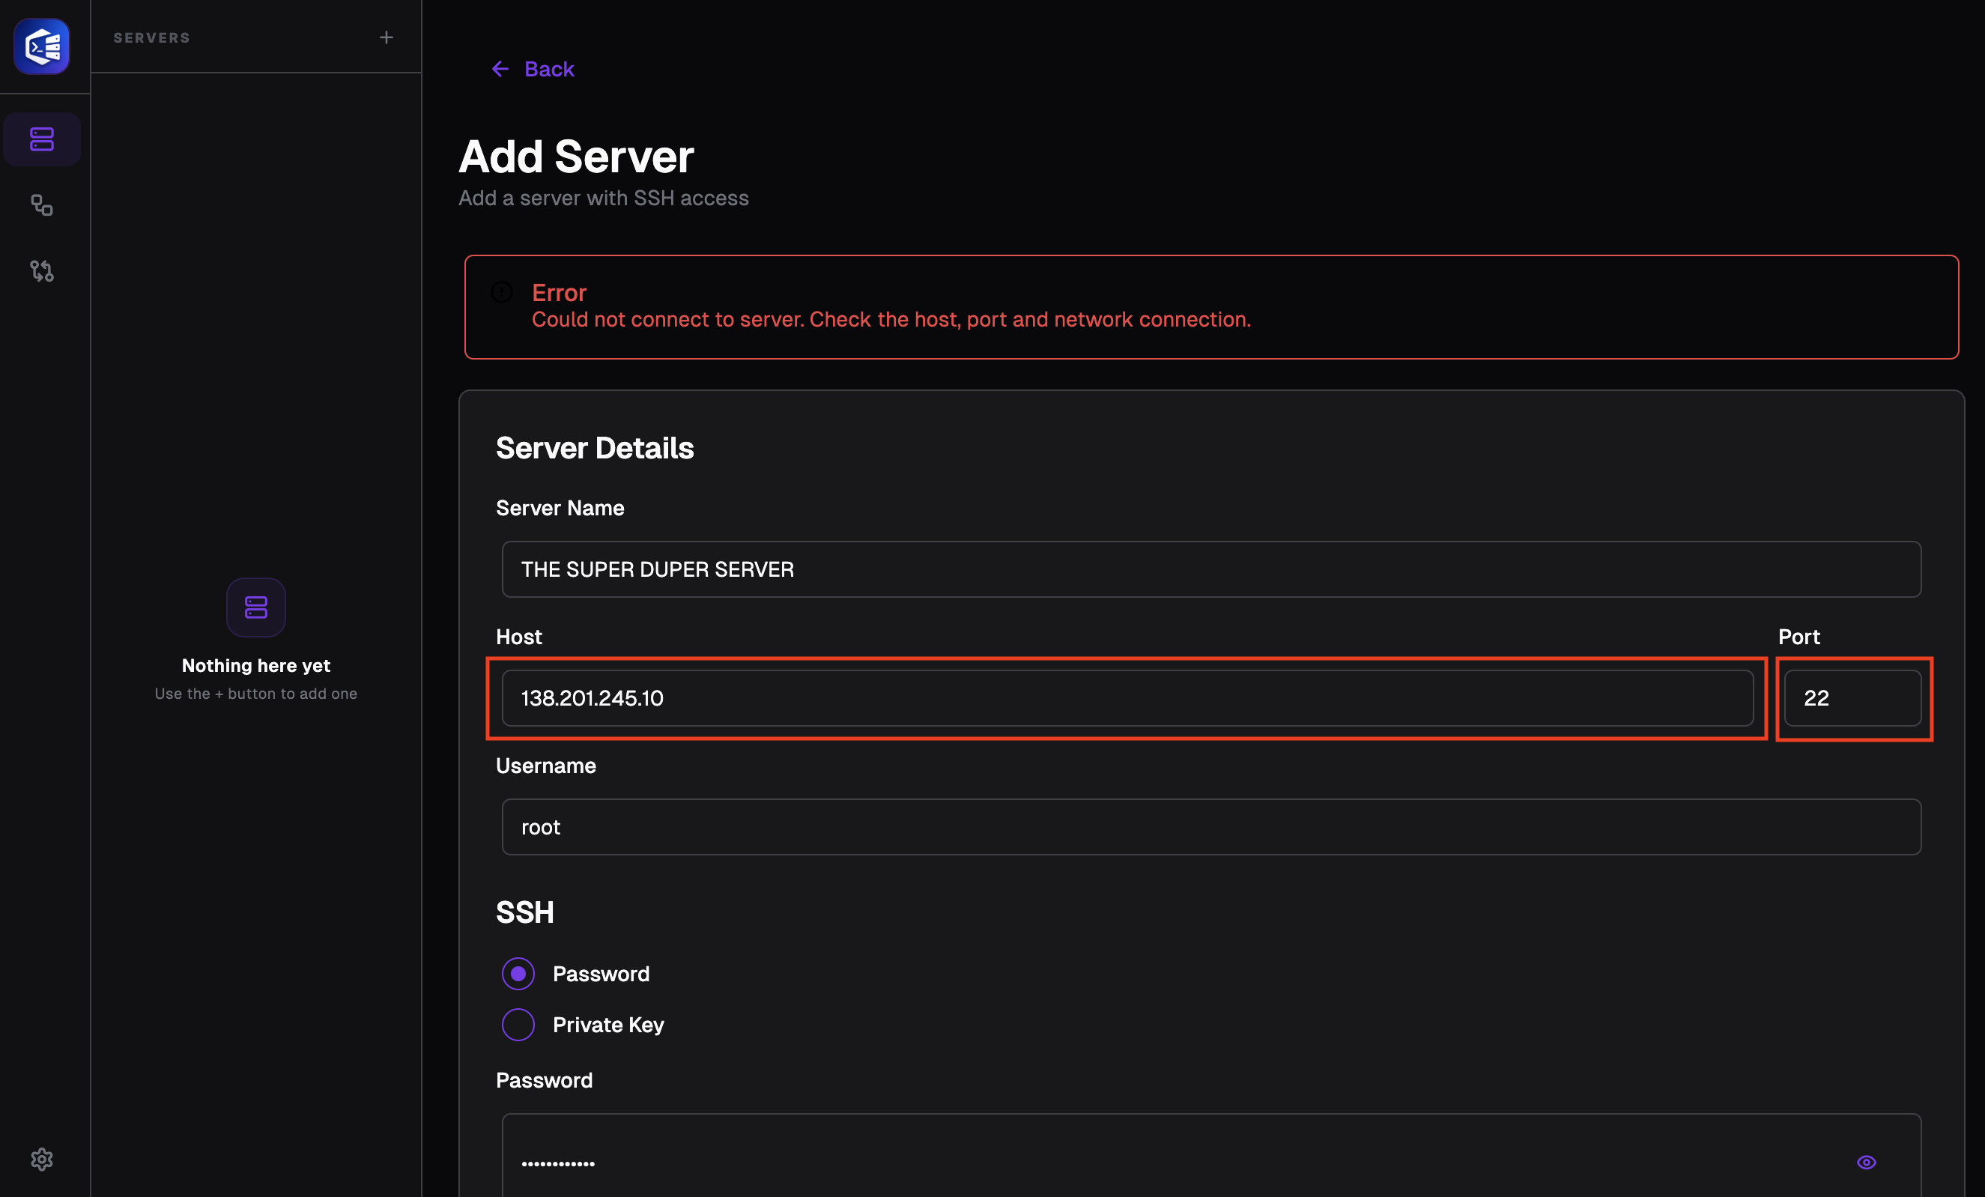This screenshot has height=1197, width=1985.
Task: Click the error alert circle icon
Action: [502, 291]
